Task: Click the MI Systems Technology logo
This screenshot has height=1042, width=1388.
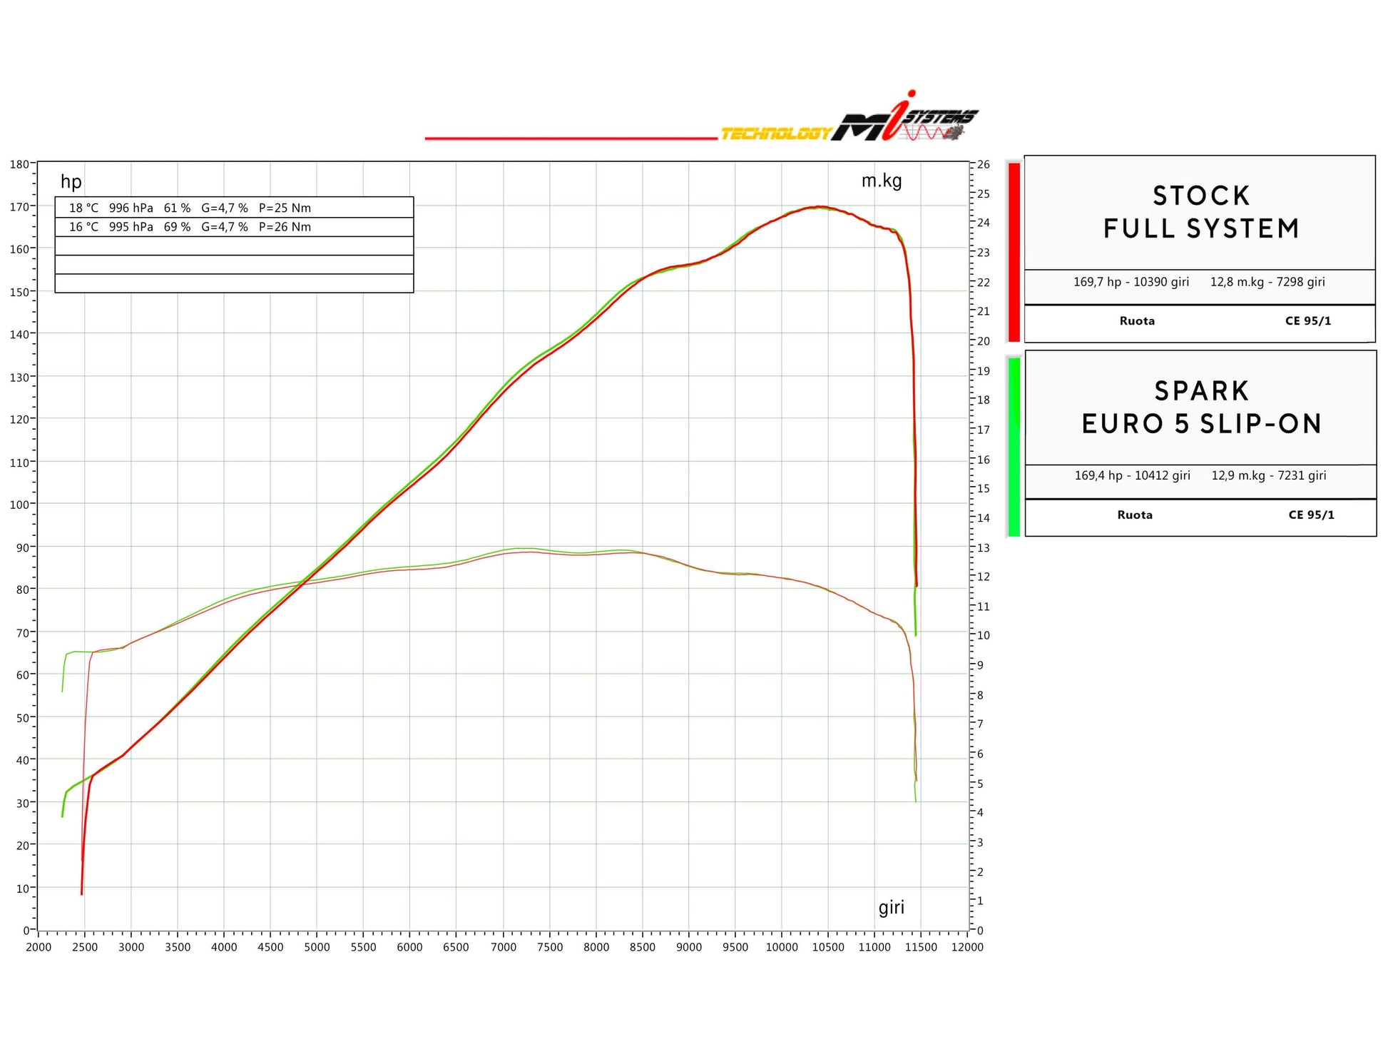Action: point(849,117)
